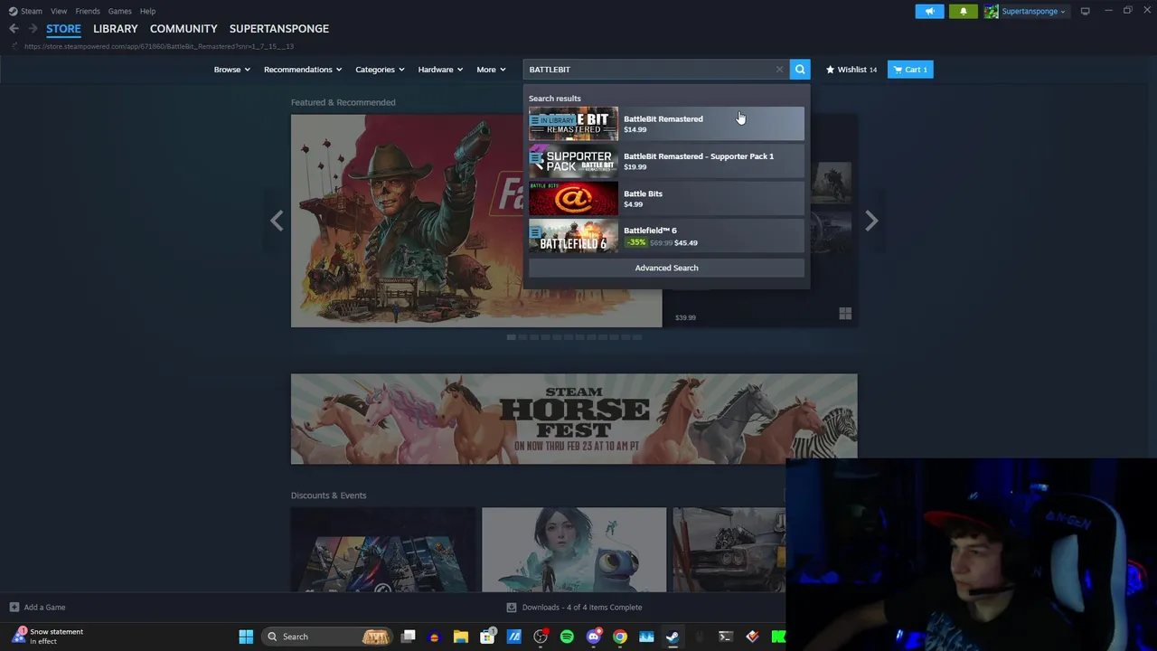This screenshot has height=651, width=1157.
Task: Select BattleBit Remastered search result
Action: (x=666, y=124)
